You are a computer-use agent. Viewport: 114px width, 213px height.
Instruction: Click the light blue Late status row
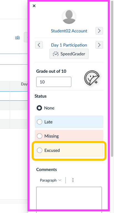pyautogui.click(x=69, y=122)
